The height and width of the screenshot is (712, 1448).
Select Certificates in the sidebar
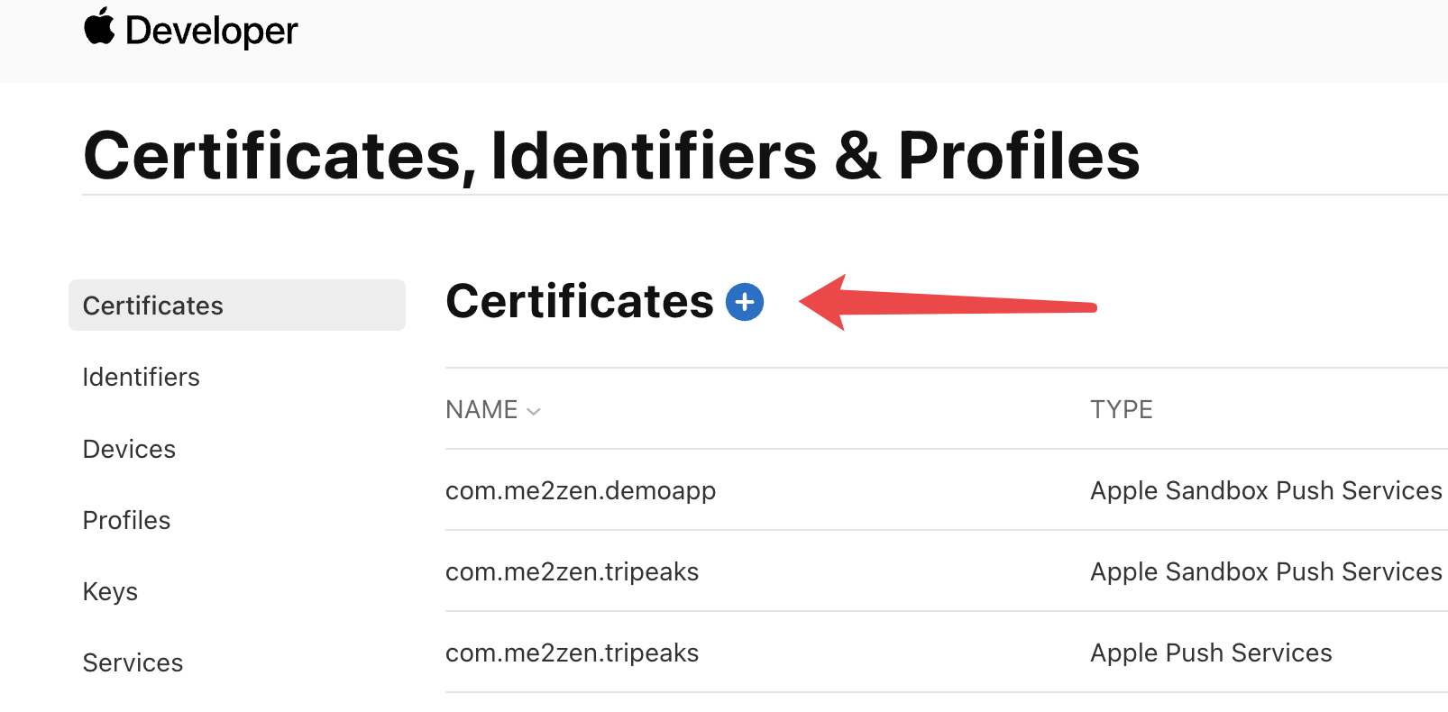[x=153, y=306]
